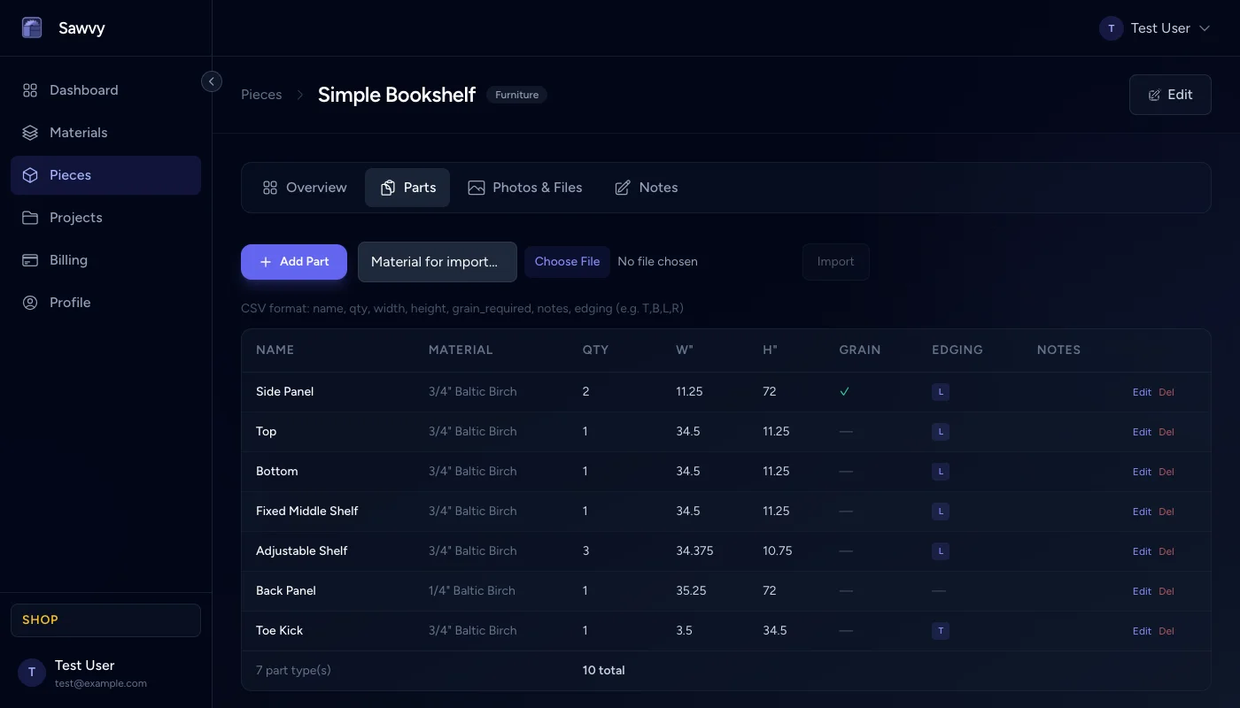Open Dashboard from the sidebar
This screenshot has height=708, width=1240.
click(x=83, y=90)
